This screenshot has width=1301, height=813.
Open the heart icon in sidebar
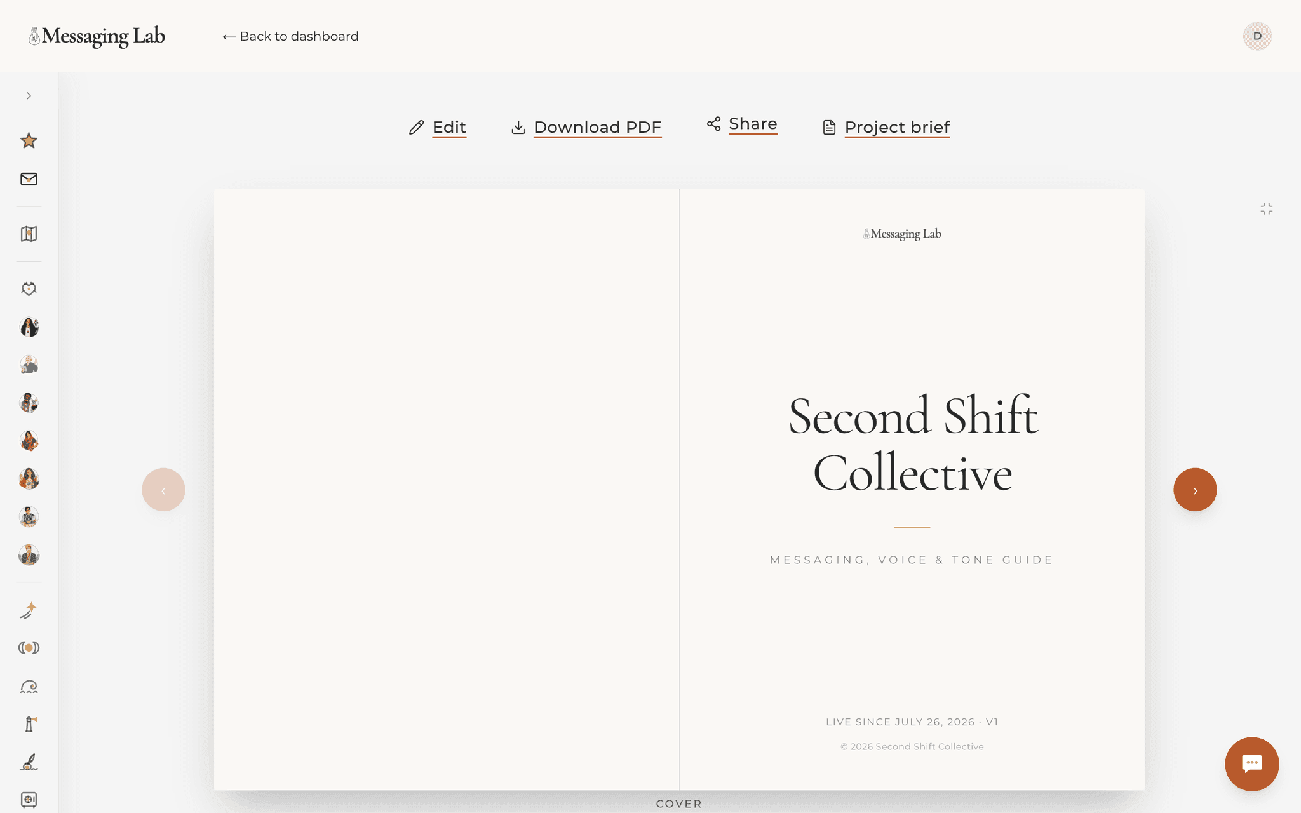(x=29, y=289)
